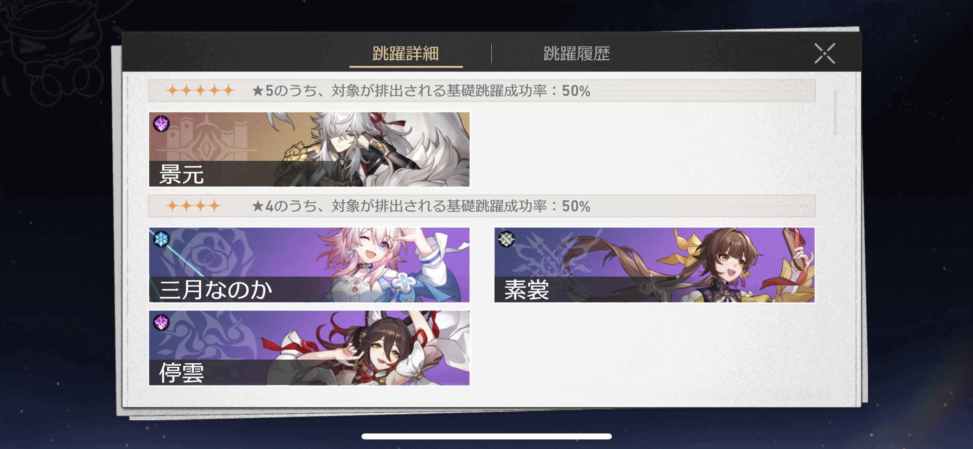Viewport: 973px width, 449px height.
Task: Open 三月なのか character card
Action: tap(309, 265)
